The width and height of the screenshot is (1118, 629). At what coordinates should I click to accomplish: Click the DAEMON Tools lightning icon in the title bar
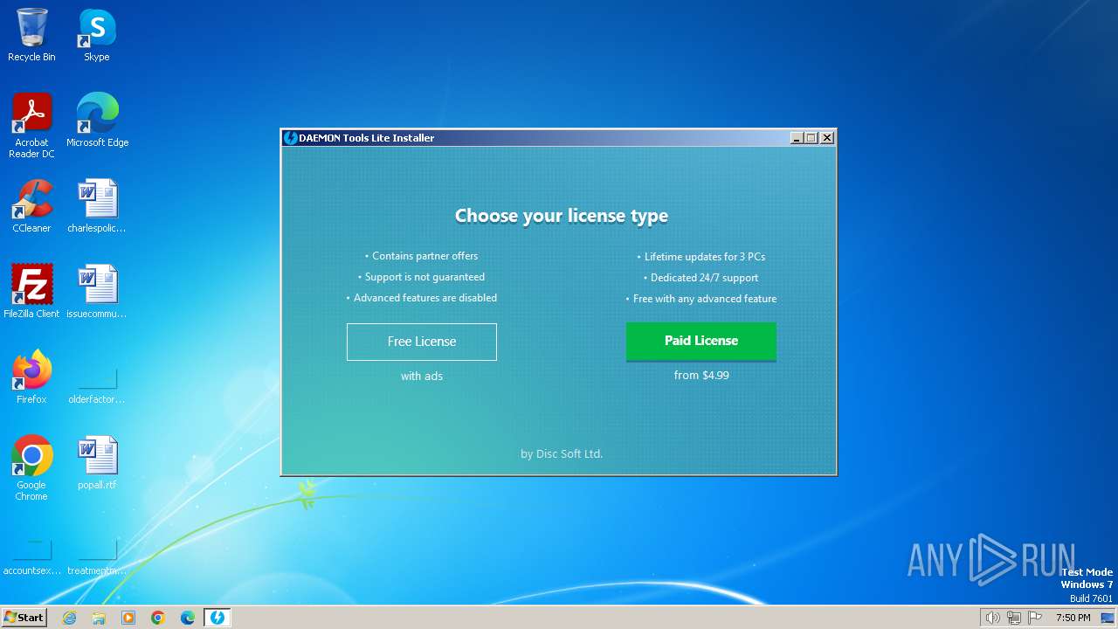(291, 138)
